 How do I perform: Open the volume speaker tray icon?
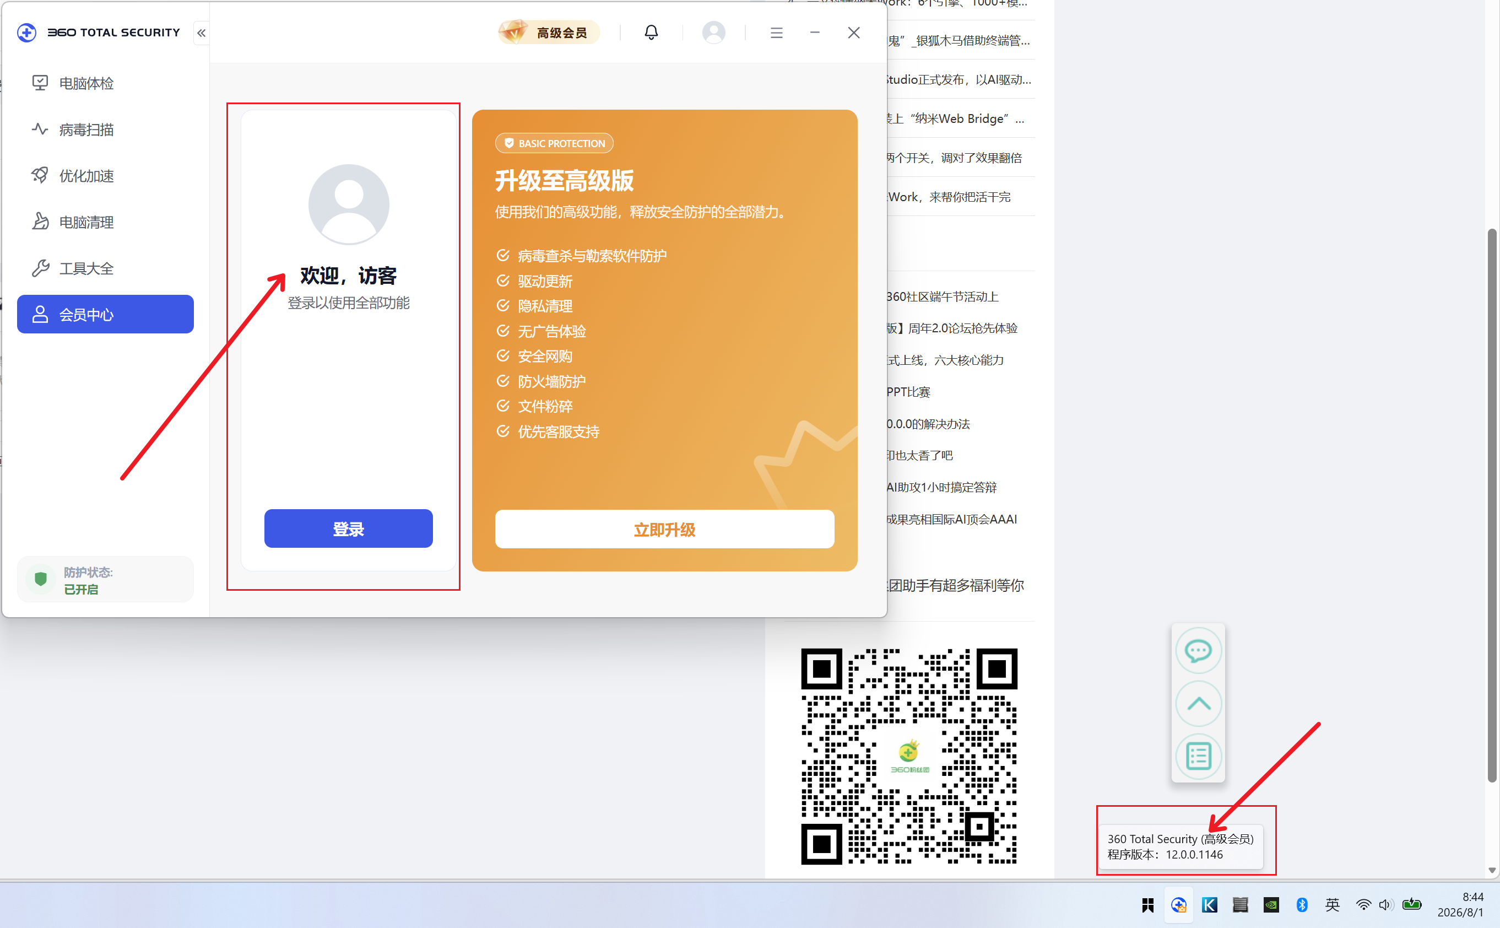1386,905
